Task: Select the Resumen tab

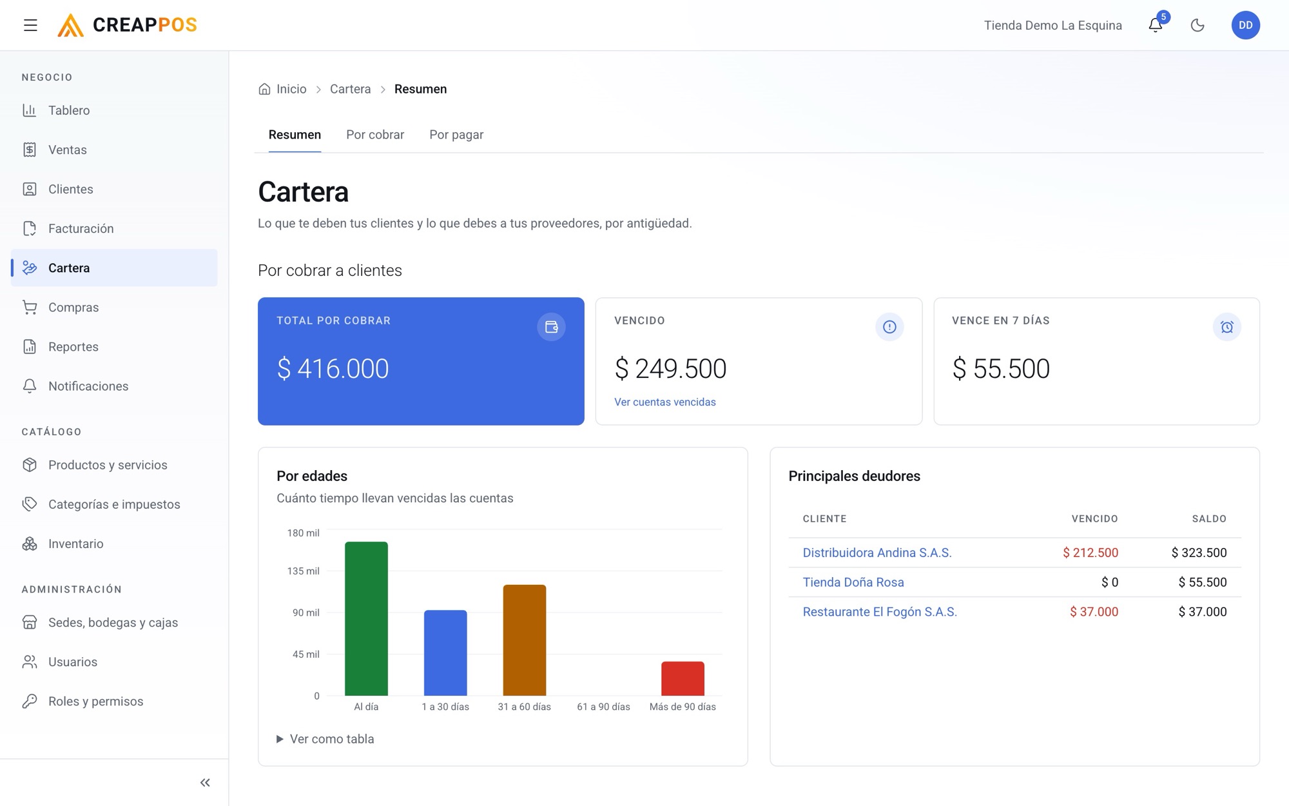Action: 295,135
